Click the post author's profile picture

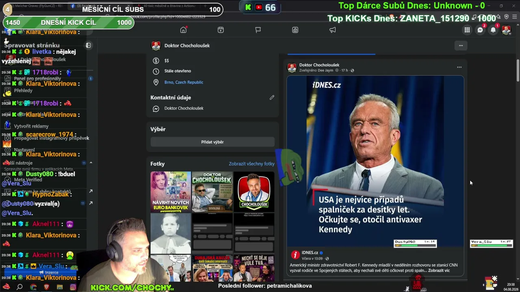point(292,67)
